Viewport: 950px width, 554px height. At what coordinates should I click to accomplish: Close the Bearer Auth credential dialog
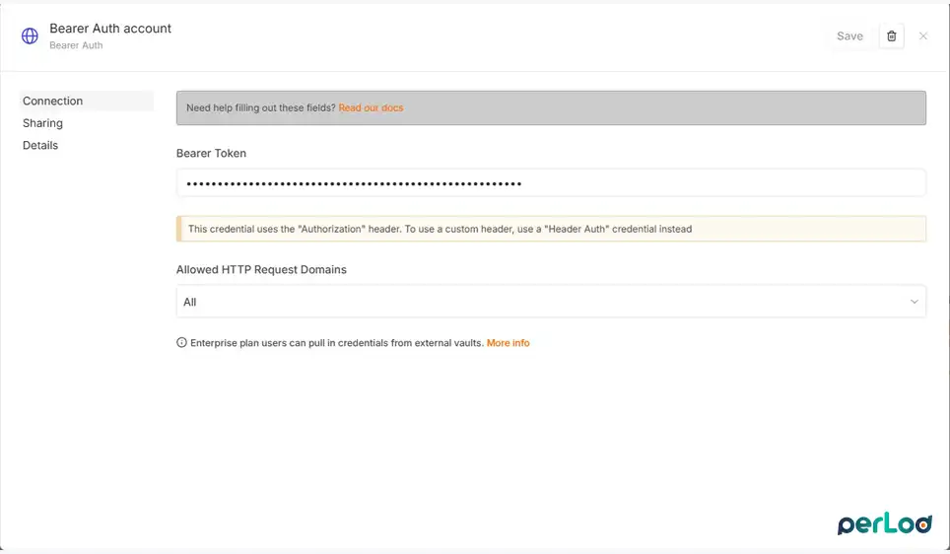922,36
